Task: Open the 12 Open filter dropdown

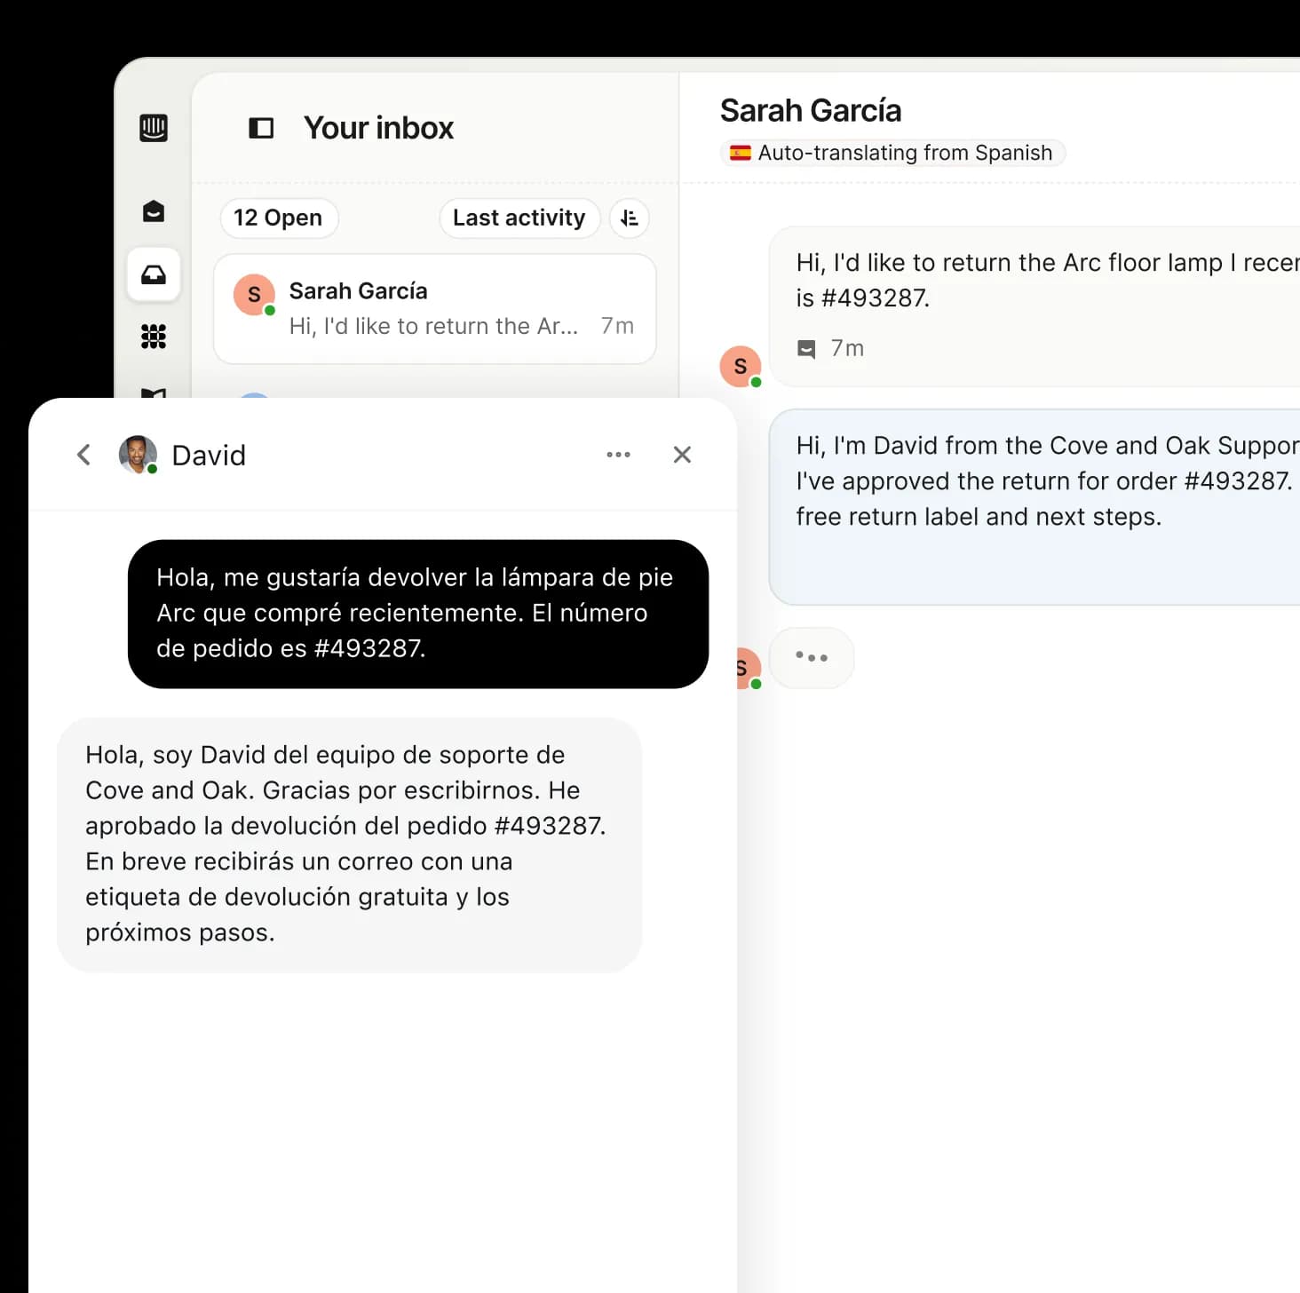Action: [x=278, y=218]
